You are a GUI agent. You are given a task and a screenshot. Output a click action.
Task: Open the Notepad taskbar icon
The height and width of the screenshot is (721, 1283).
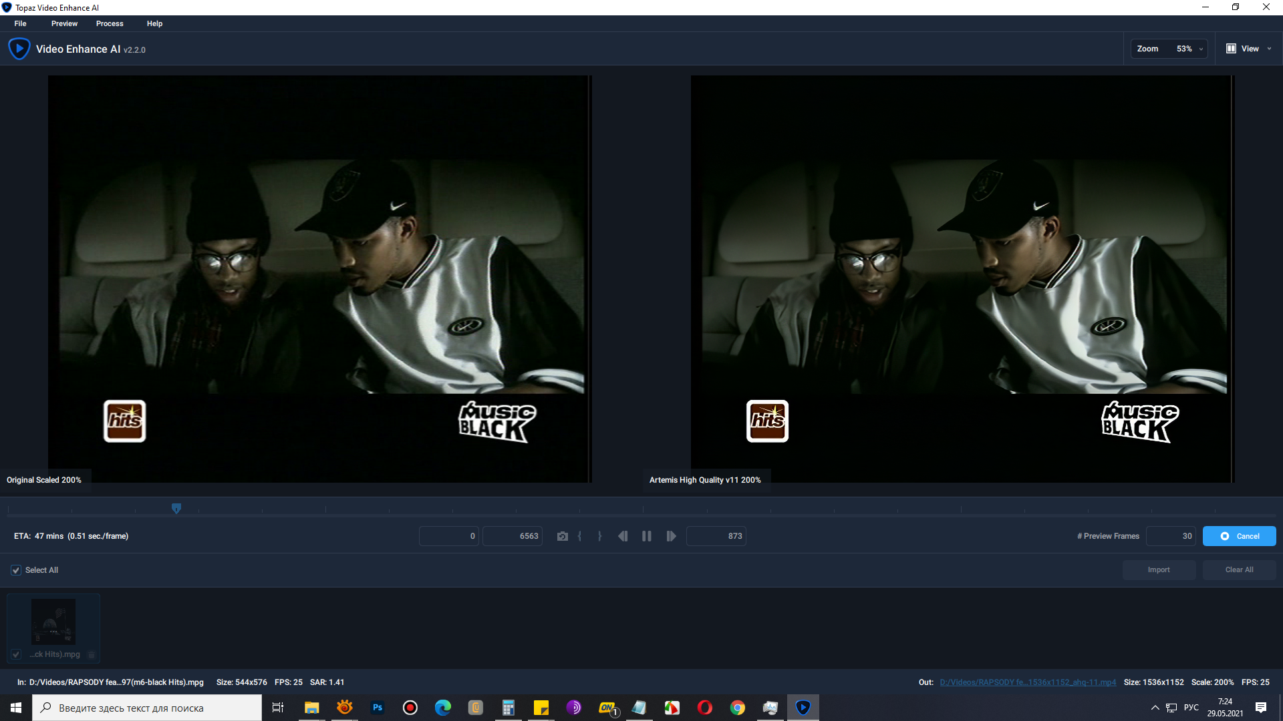[x=639, y=708]
